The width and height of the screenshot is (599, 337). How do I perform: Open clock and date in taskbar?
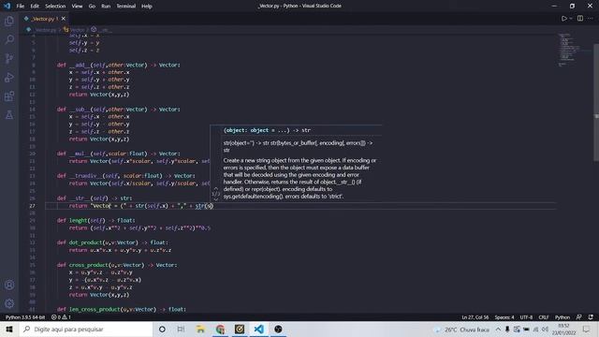563,330
